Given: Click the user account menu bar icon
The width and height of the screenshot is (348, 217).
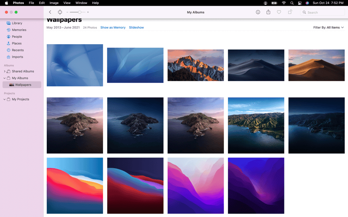Looking at the screenshot, I should coord(265,3).
